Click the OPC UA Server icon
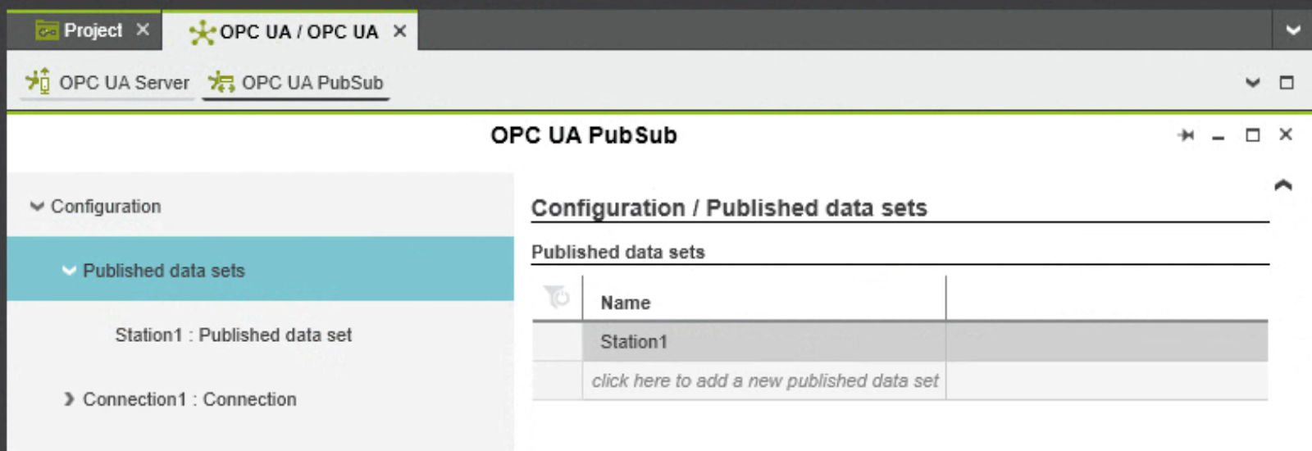Viewport: 1312px width, 451px height. click(38, 81)
